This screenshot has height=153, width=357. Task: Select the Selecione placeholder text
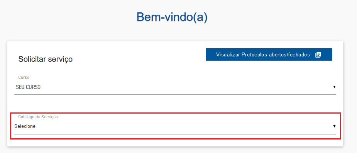tap(25, 126)
